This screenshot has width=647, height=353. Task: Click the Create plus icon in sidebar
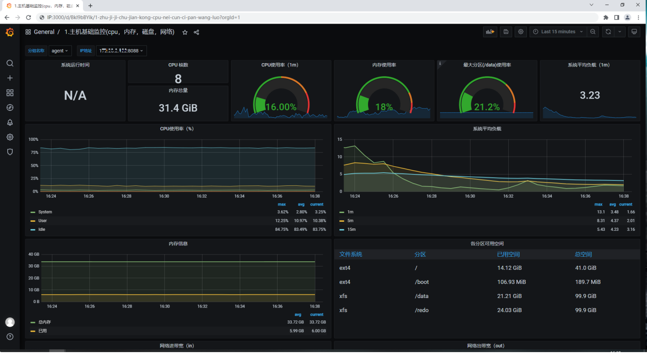click(10, 78)
